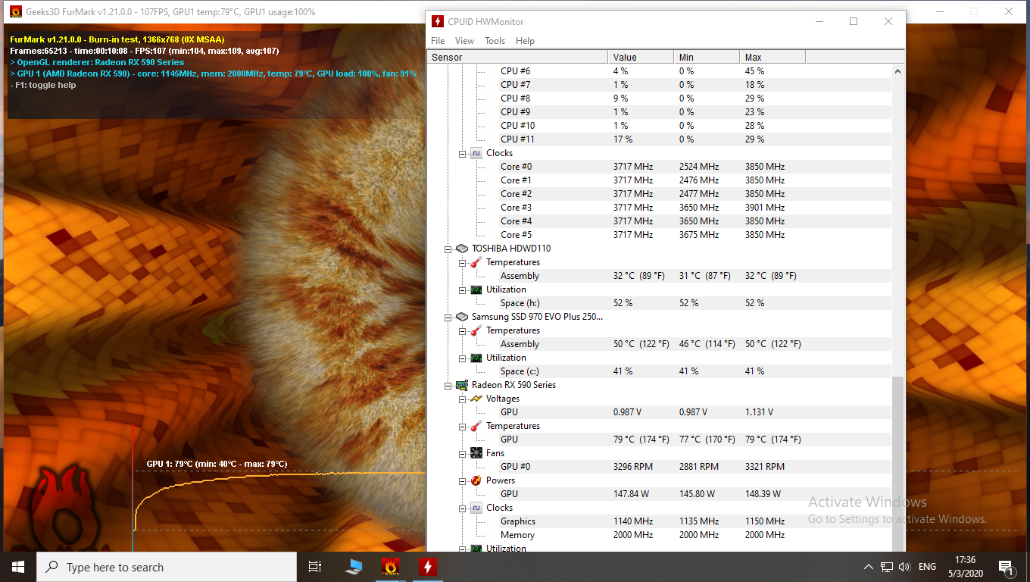Screen dimensions: 1030x582
Task: Click the Samsung SSD 970 EVO drive icon
Action: click(x=461, y=317)
